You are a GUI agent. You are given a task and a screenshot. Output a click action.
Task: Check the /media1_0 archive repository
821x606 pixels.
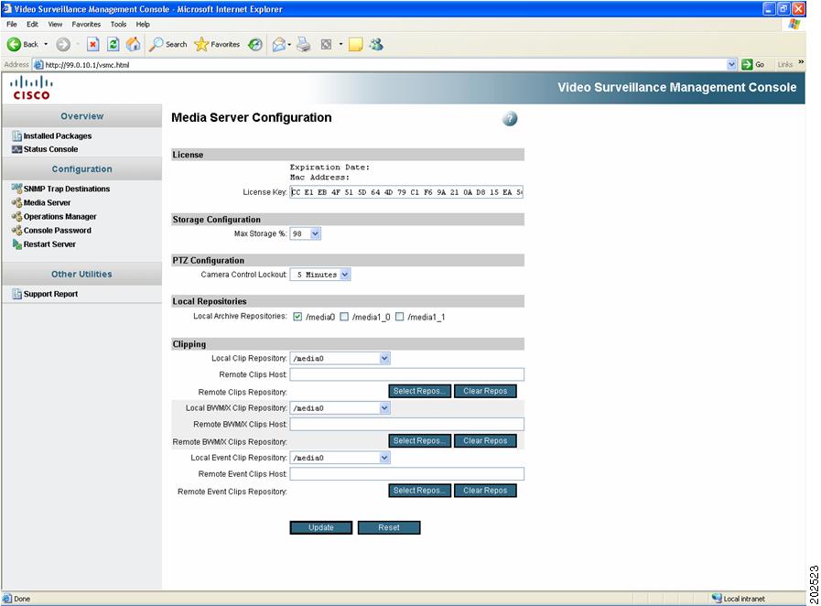(x=344, y=317)
